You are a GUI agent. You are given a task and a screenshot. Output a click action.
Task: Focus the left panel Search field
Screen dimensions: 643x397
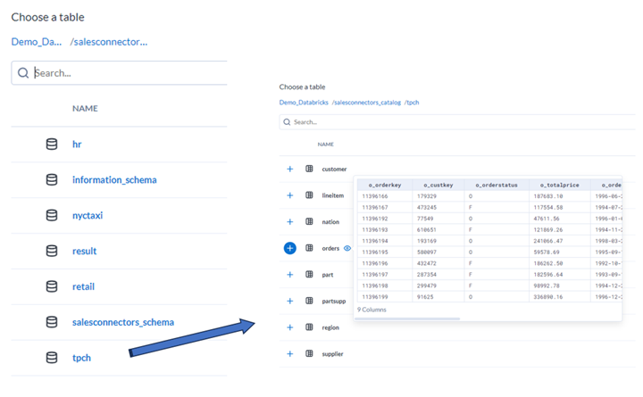(120, 73)
